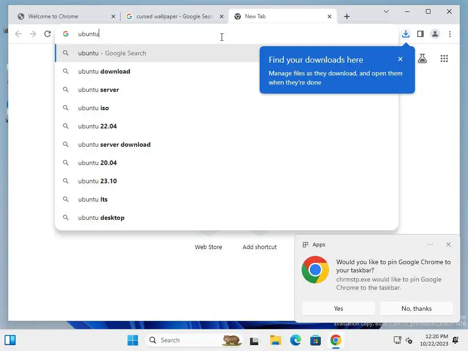Pick the 'ubuntu 22.04' suggestion
468x351 pixels.
[227, 126]
